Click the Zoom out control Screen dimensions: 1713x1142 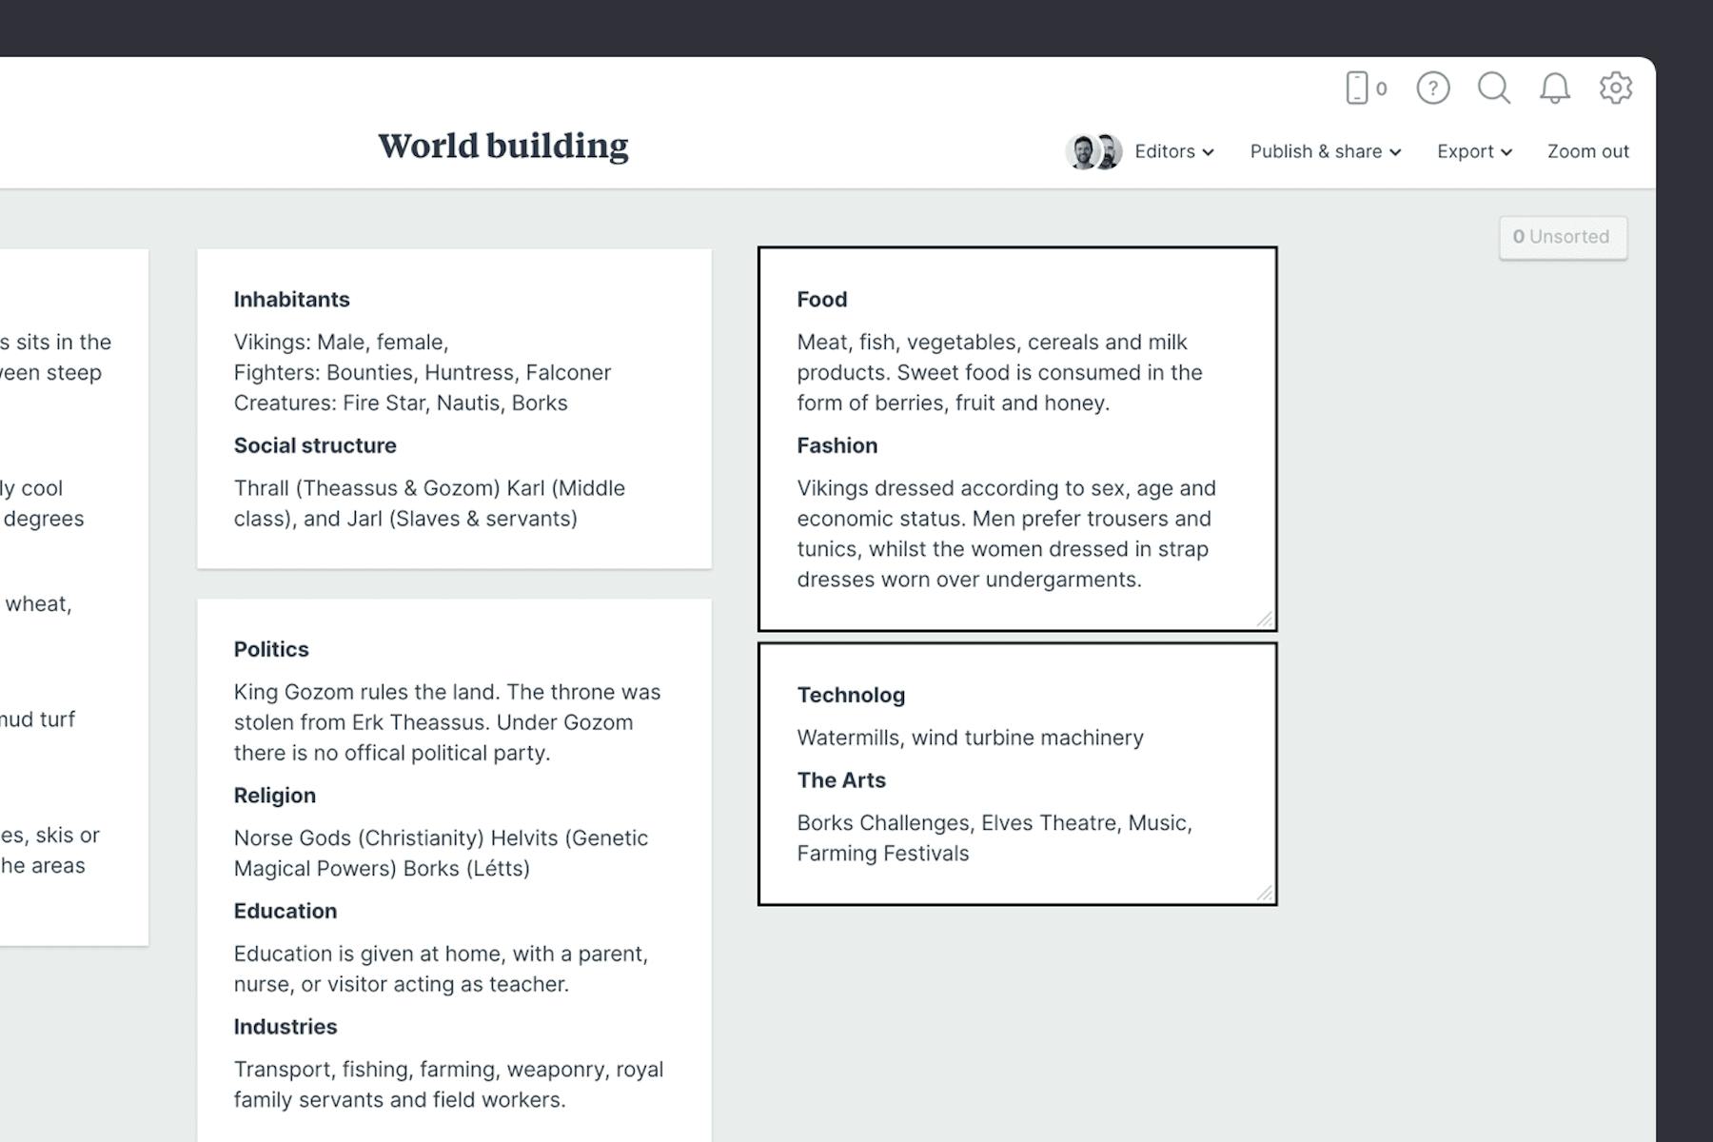[1587, 151]
